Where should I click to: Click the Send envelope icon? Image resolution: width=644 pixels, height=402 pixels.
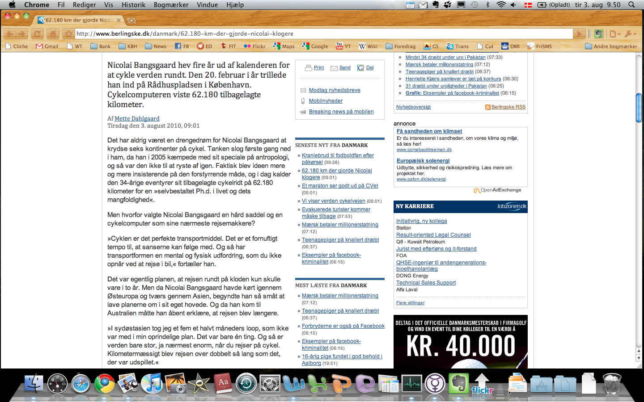(334, 68)
